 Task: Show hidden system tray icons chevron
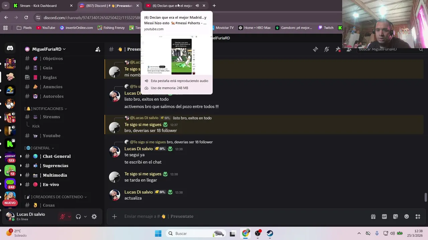(x=359, y=233)
